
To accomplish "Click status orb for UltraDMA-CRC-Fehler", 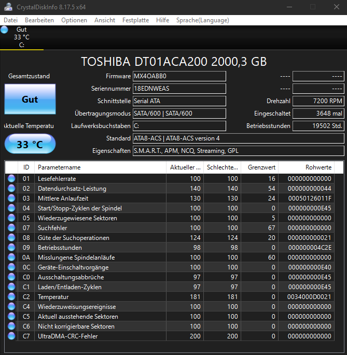I will coord(11,336).
